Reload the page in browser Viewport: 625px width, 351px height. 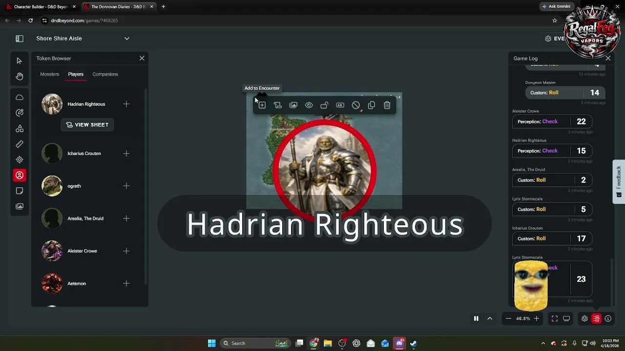pos(30,20)
